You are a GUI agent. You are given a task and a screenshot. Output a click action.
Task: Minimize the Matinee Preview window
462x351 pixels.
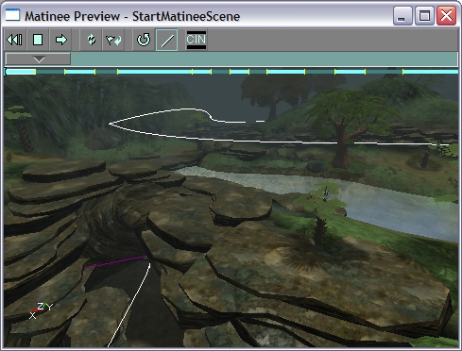(402, 16)
